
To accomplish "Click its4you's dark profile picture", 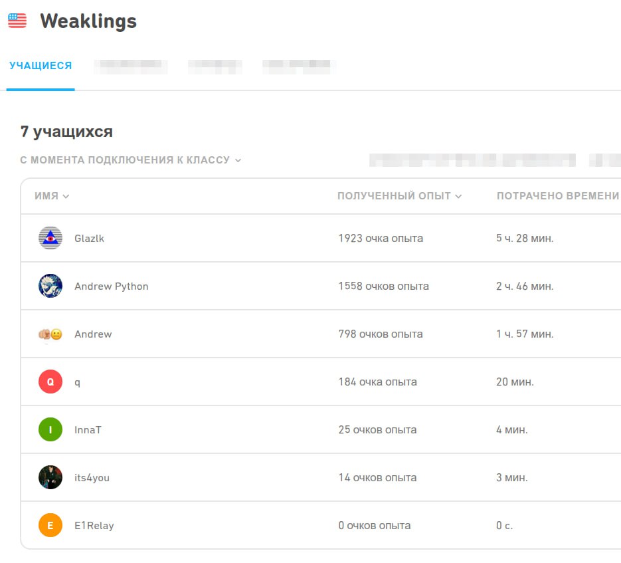I will (50, 477).
